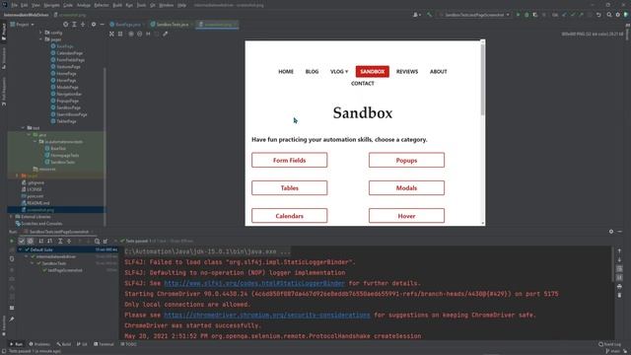Toggle Show Passed tests in Run panel
The height and width of the screenshot is (355, 631).
22,241
